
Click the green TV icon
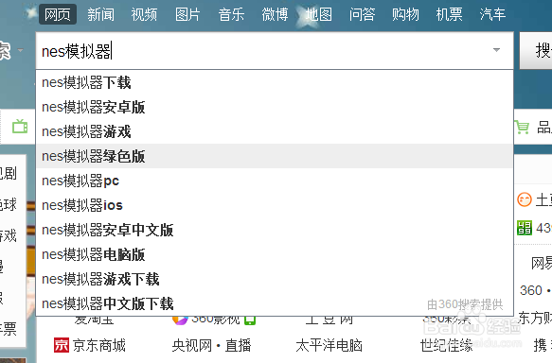[x=20, y=127]
